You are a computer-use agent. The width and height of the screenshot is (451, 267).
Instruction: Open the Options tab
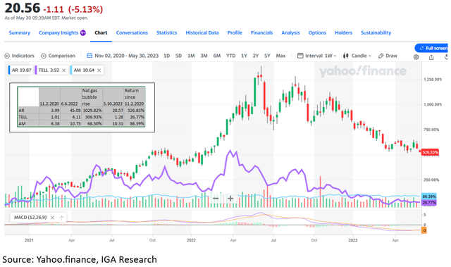[317, 33]
